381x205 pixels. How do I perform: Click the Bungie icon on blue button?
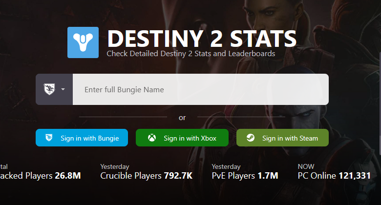tap(49, 138)
